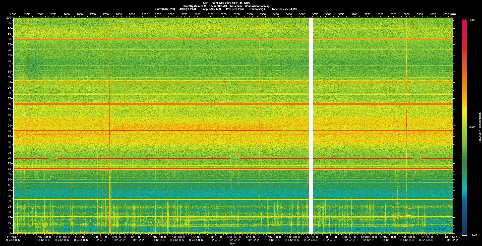This screenshot has height=246, width=482.
Task: Click the 200 Hz frequency axis label
Action: click(9, 18)
